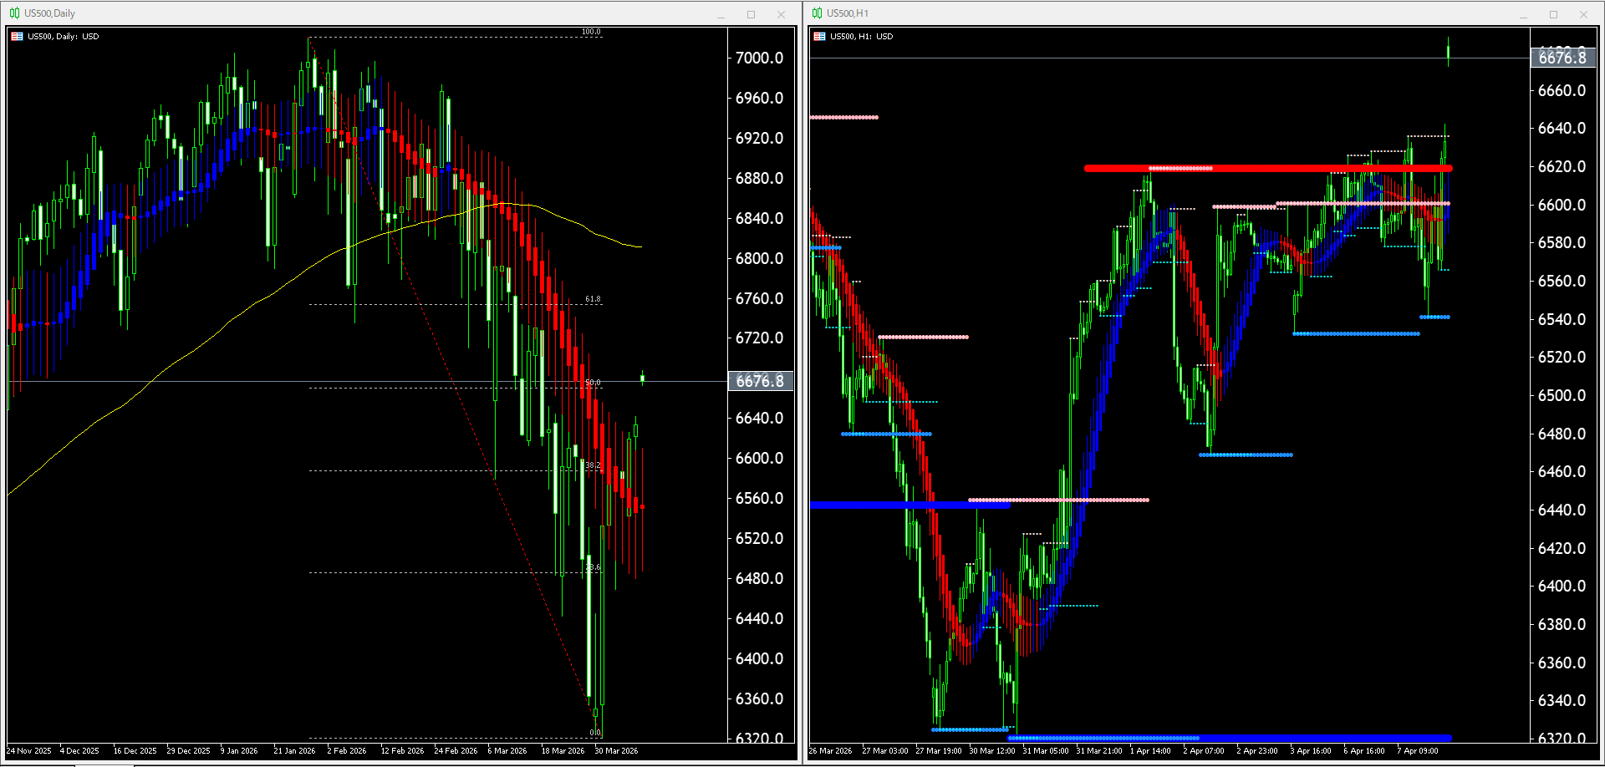The width and height of the screenshot is (1605, 767).
Task: Close the US500,Daily chart window
Action: click(x=781, y=14)
